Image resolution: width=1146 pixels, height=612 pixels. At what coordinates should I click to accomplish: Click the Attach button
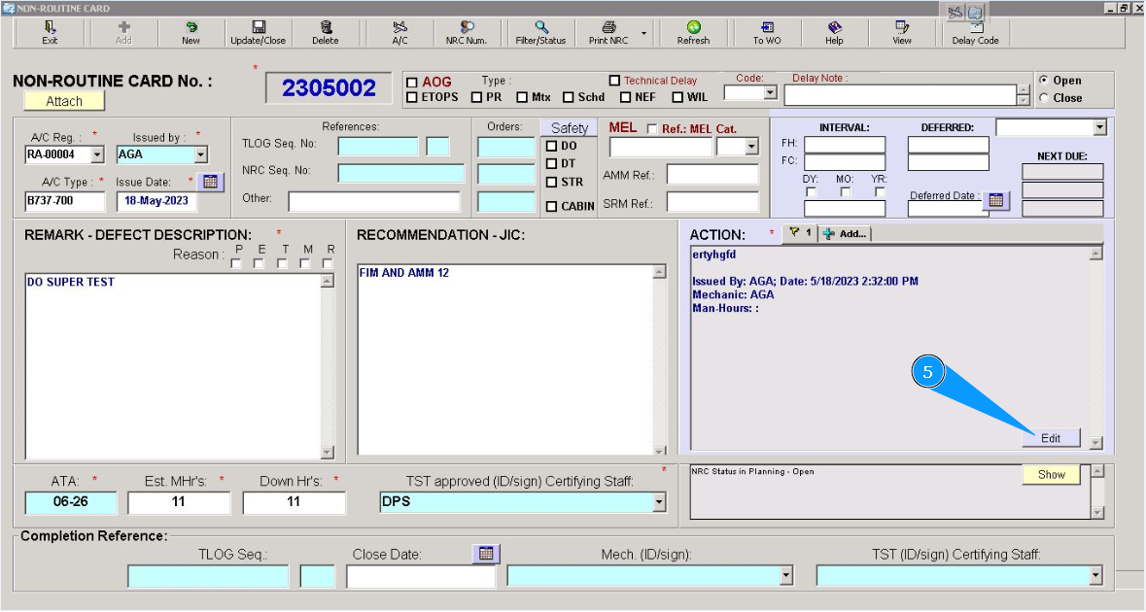[x=64, y=101]
